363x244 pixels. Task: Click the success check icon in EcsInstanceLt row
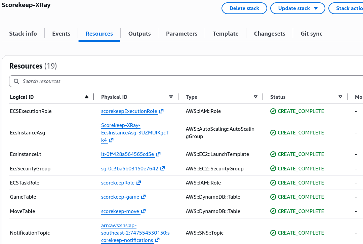tap(273, 154)
